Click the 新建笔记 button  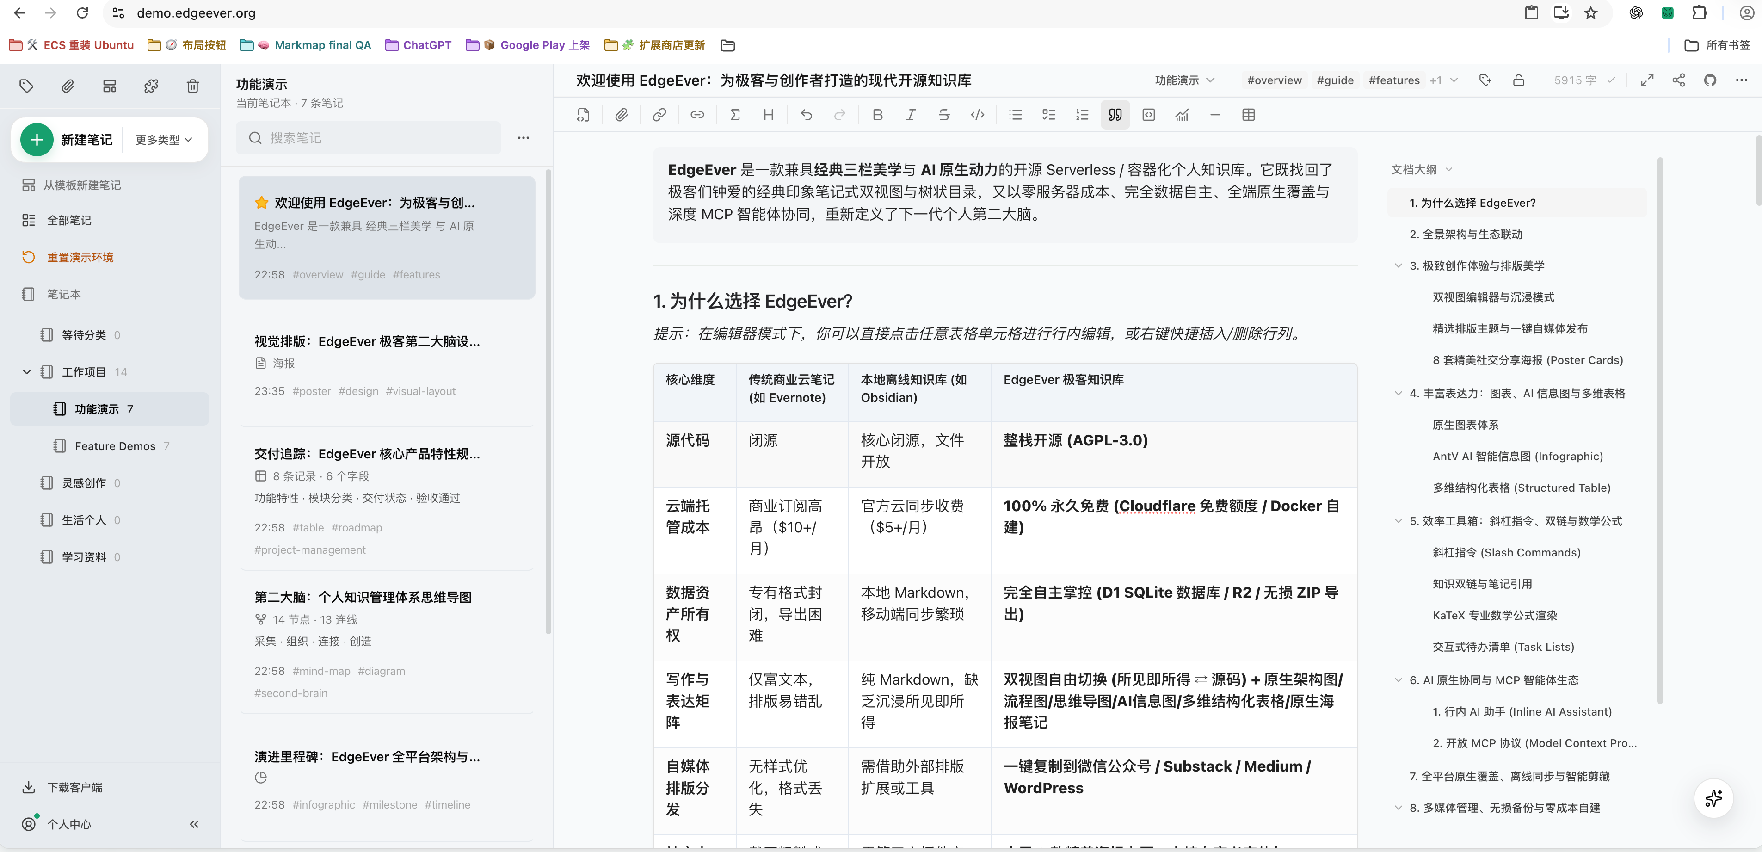[x=67, y=140]
